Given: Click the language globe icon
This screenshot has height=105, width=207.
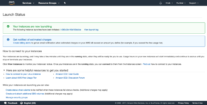Looking at the screenshot, I should tap(21, 103).
